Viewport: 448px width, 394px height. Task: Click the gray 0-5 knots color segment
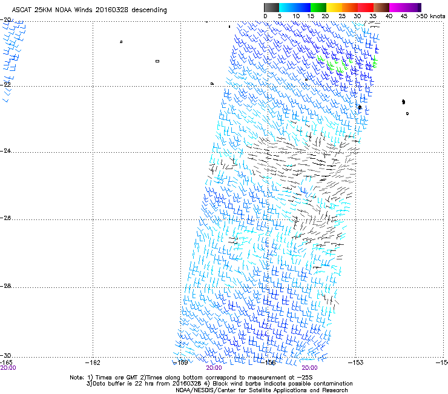pyautogui.click(x=271, y=7)
